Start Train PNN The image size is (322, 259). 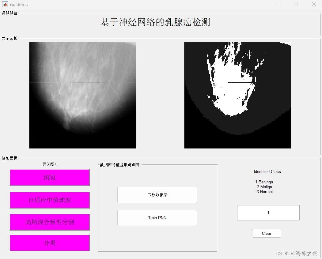pyautogui.click(x=157, y=218)
